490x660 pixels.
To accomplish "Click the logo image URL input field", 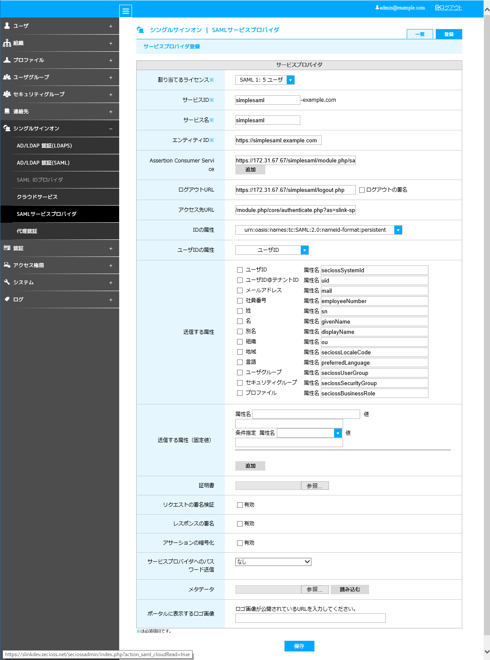I will 311,618.
